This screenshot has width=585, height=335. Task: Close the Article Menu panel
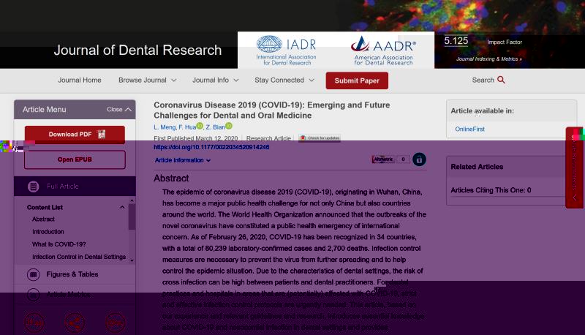(119, 109)
